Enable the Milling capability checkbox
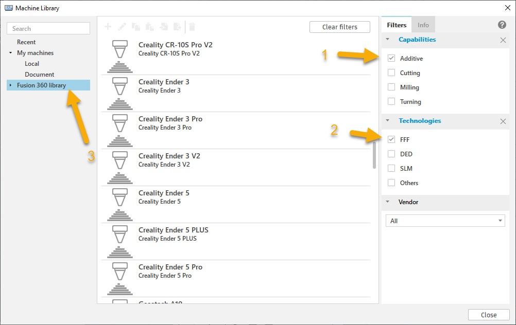Viewport: 516px width, 325px height. click(x=391, y=87)
